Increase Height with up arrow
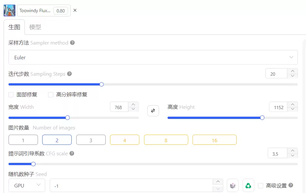The height and width of the screenshot is (193, 306). click(292, 105)
